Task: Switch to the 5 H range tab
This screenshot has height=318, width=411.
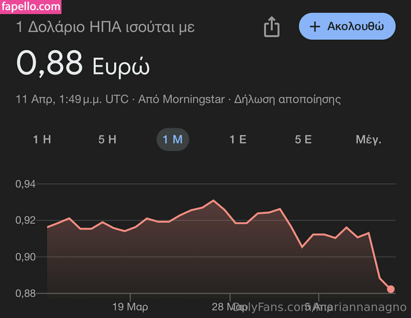Action: coord(107,139)
